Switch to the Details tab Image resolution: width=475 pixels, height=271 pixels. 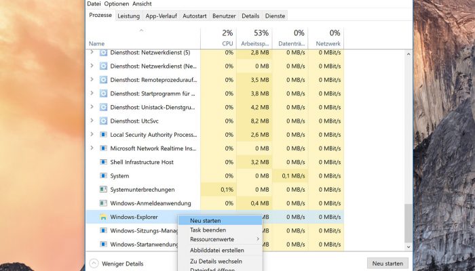[x=250, y=16]
